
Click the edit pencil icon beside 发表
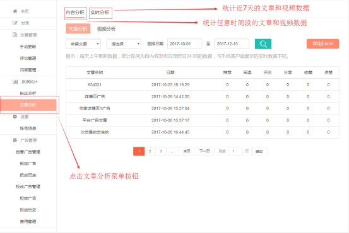tap(15, 23)
